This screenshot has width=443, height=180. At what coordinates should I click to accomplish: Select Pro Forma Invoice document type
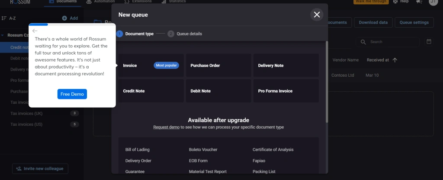(x=286, y=91)
